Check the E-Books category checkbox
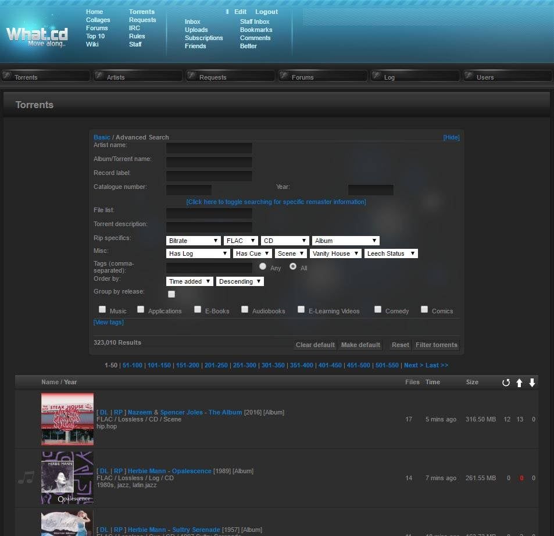The height and width of the screenshot is (536, 554). (198, 309)
